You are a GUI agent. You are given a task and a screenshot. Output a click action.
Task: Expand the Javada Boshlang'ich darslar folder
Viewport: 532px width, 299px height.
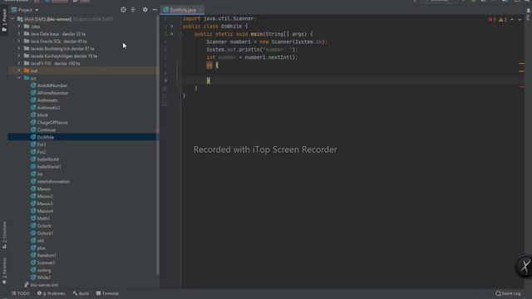click(19, 48)
